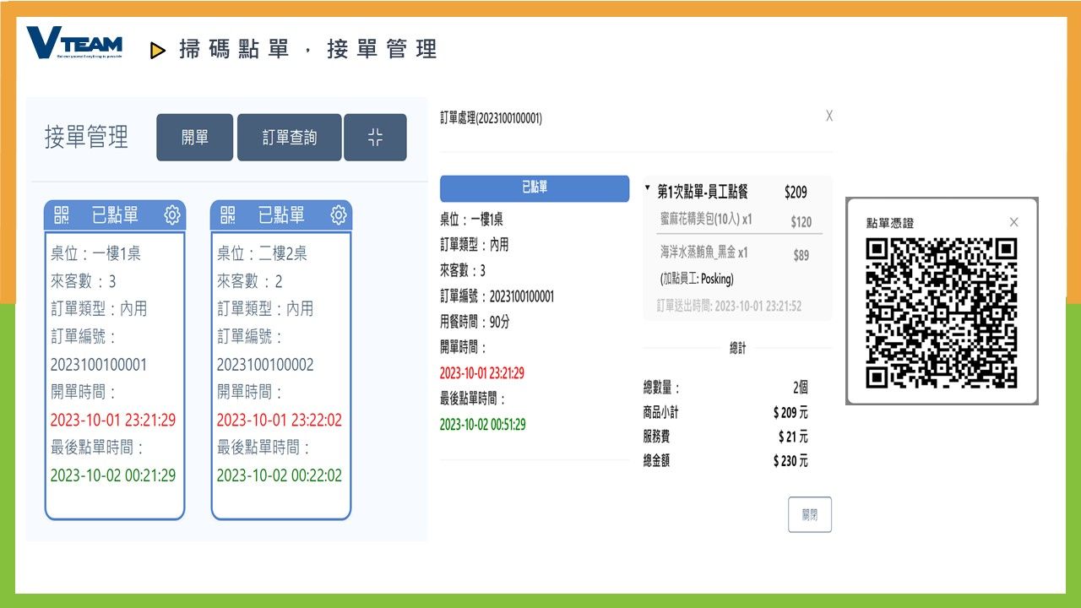Click the yellow arrow icon beside 掃碼點單 title
The height and width of the screenshot is (608, 1081).
tap(157, 48)
